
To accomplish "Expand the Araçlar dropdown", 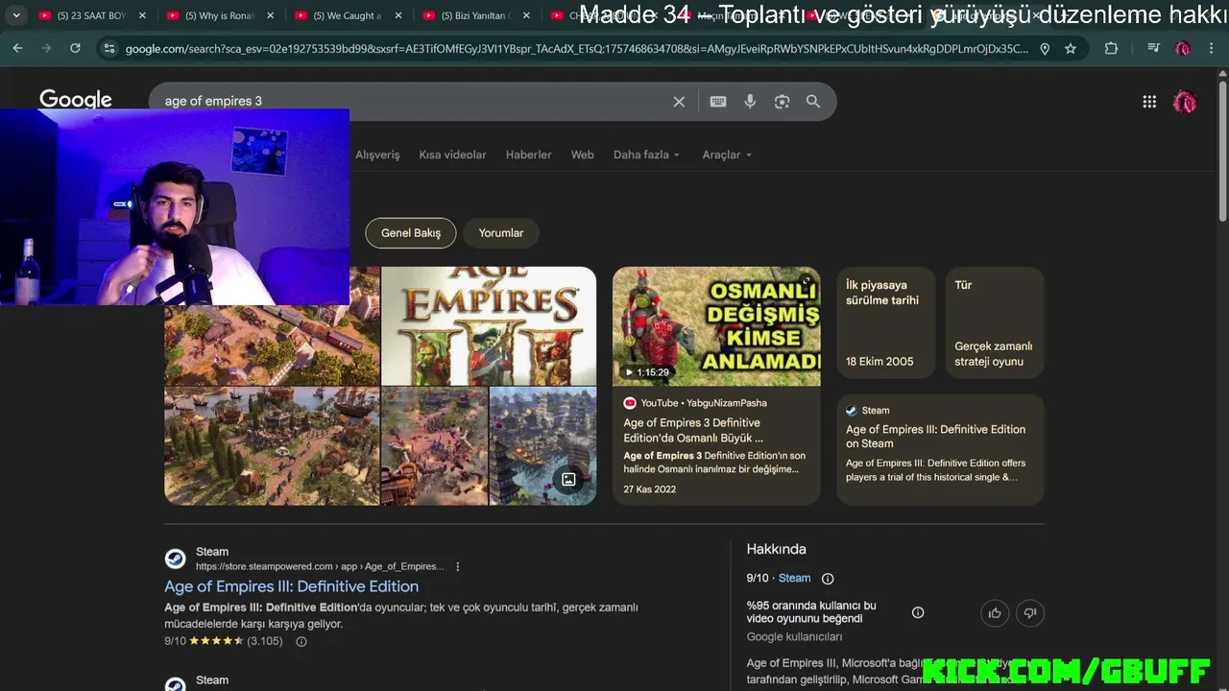I will (727, 155).
